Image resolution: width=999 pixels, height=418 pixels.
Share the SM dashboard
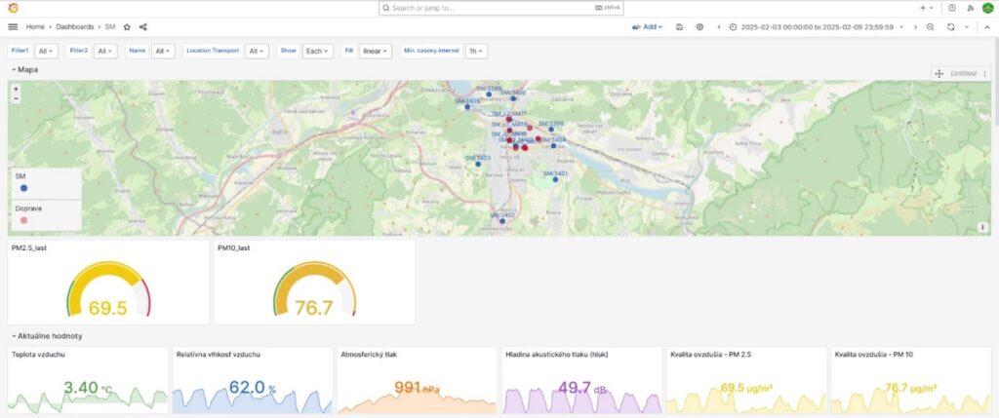142,26
